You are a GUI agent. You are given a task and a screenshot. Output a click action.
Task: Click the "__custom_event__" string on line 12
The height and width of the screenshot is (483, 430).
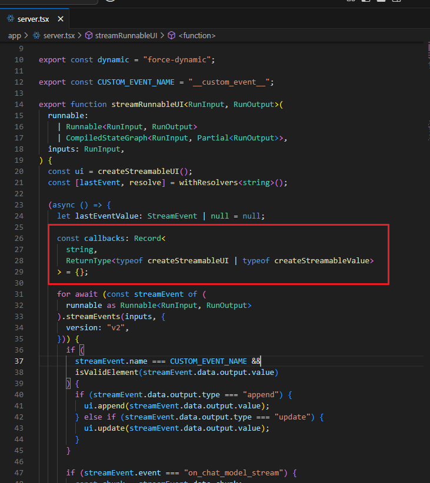(x=229, y=82)
